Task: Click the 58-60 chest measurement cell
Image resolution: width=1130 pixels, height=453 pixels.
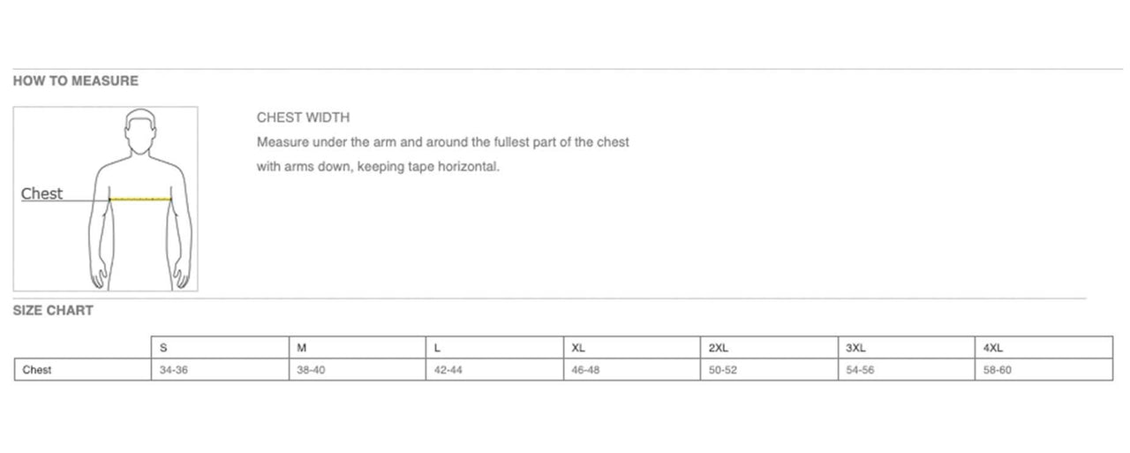Action: coord(998,370)
